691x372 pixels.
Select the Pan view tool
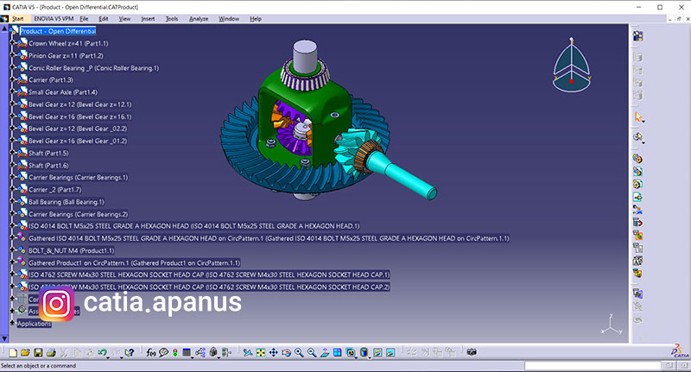[273, 353]
